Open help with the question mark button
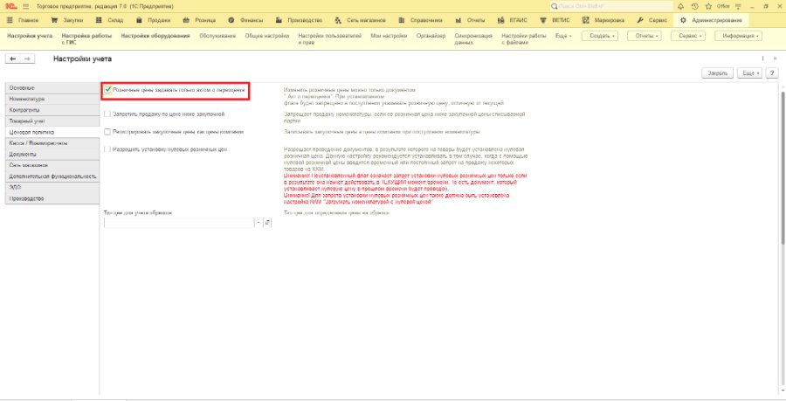The height and width of the screenshot is (401, 786). pyautogui.click(x=772, y=73)
